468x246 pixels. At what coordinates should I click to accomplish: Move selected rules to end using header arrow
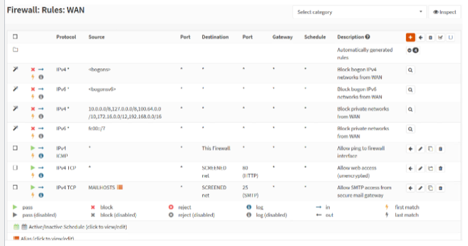coord(421,38)
